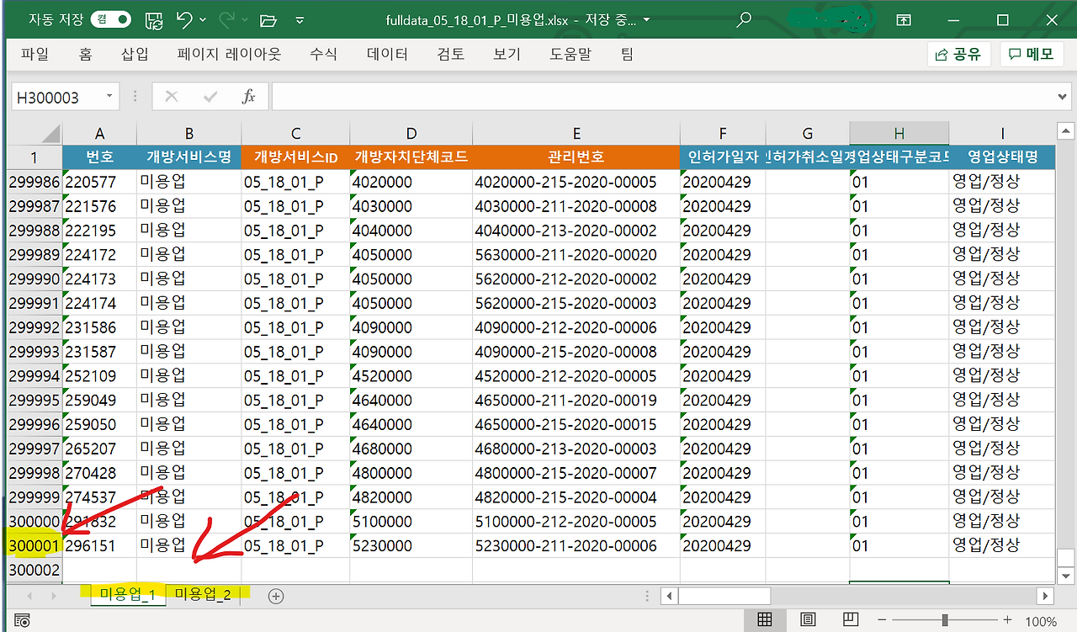The width and height of the screenshot is (1077, 632).
Task: Click inside the formula bar input
Action: (661, 97)
